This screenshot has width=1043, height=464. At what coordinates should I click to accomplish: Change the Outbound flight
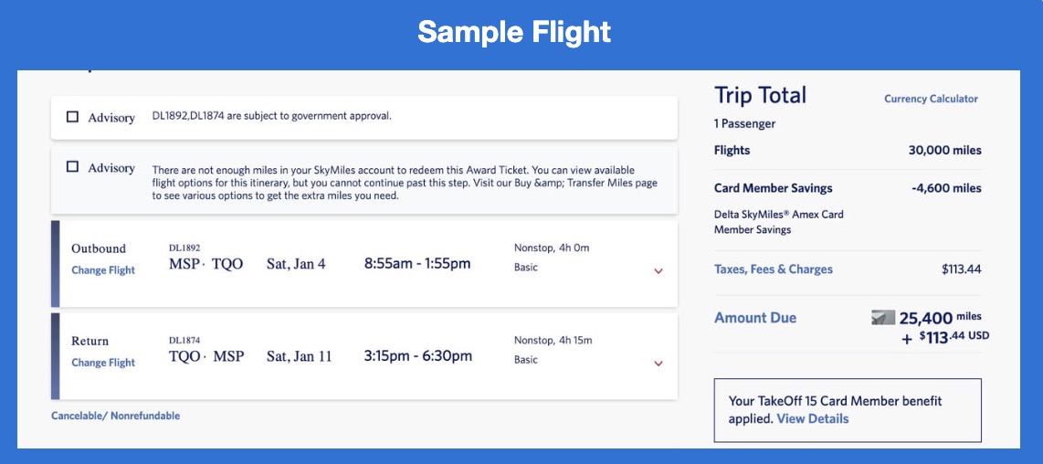tap(103, 270)
